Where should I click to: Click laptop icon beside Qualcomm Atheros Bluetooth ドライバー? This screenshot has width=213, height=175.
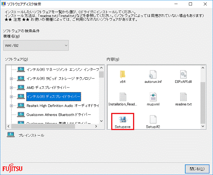[21, 114]
